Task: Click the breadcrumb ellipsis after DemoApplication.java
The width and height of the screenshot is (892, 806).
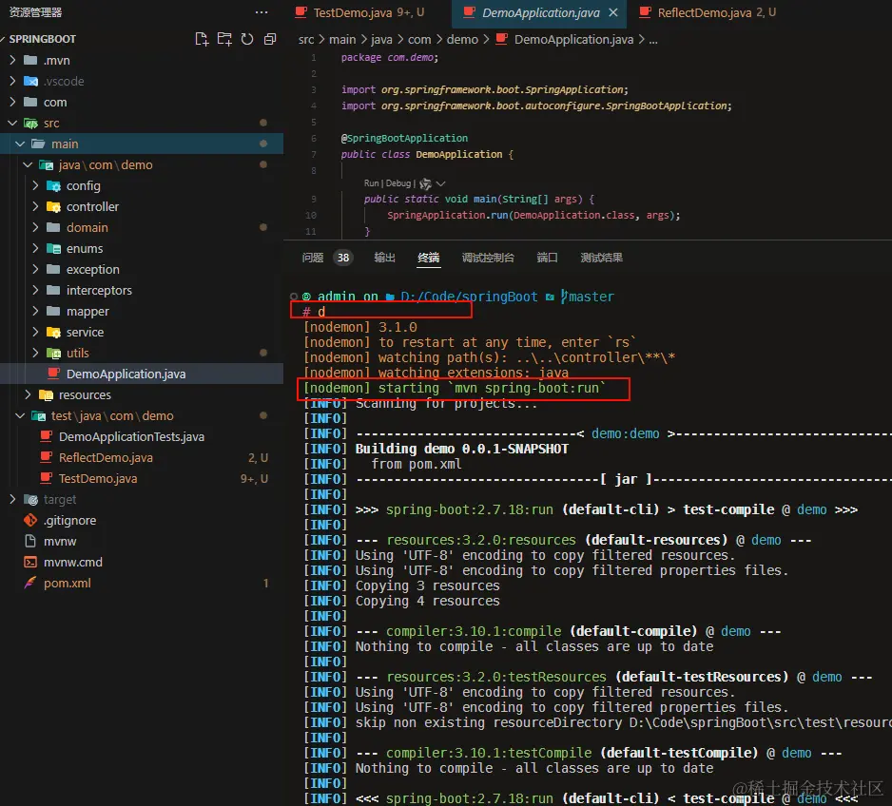Action: (x=653, y=40)
